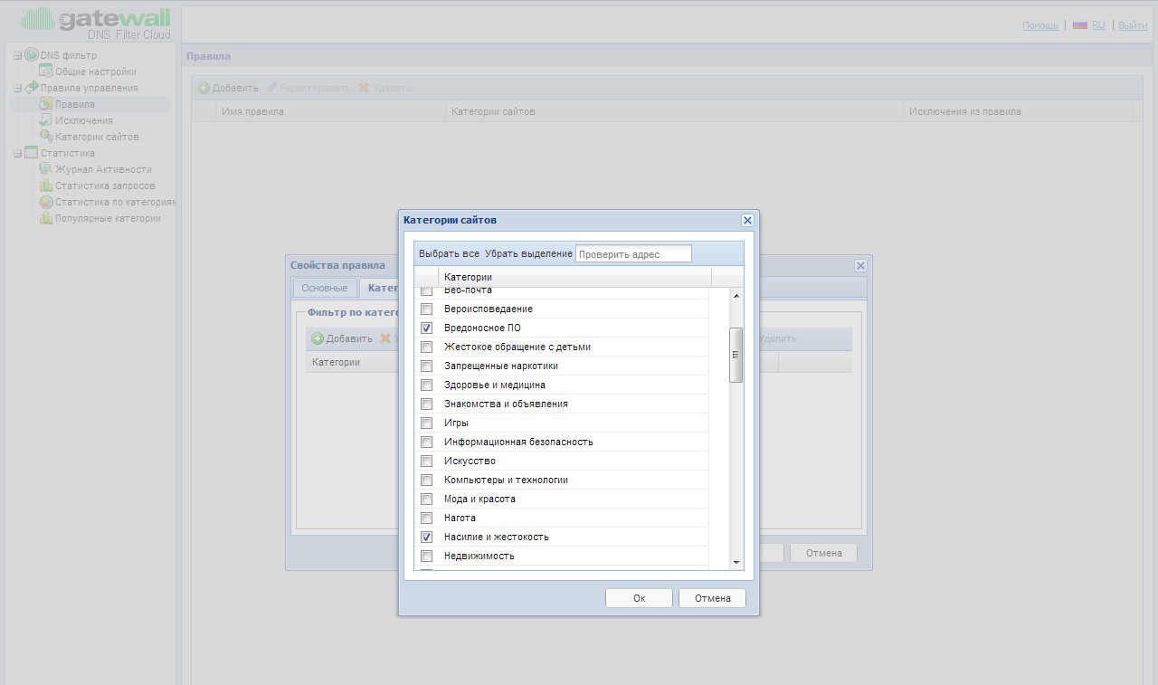Click the Russian flag language icon
Viewport: 1158px width, 685px height.
(x=1079, y=25)
